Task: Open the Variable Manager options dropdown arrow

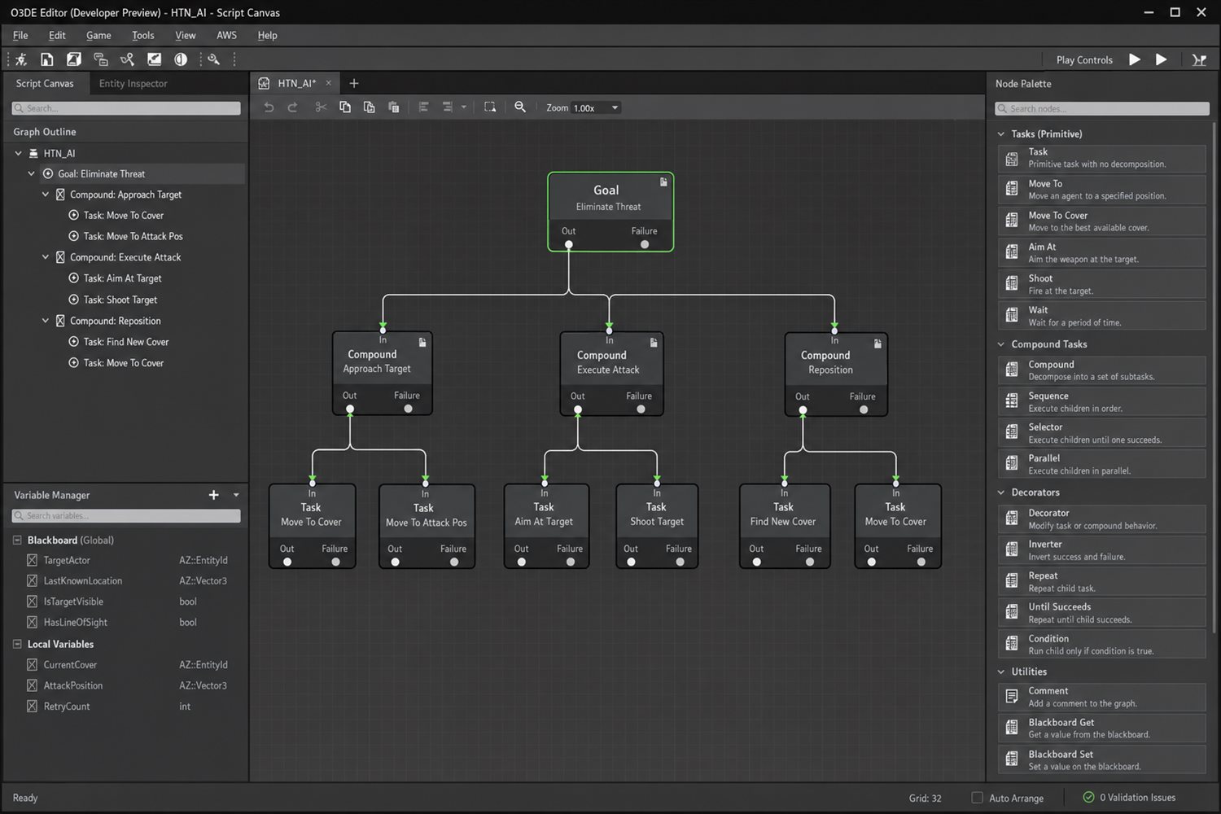Action: click(236, 495)
